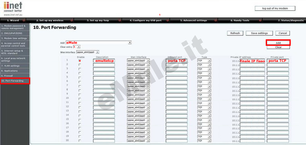Image resolution: width=306 pixels, height=145 pixels.
Task: Open the Set up my wireless tab
Action: [x=50, y=20]
